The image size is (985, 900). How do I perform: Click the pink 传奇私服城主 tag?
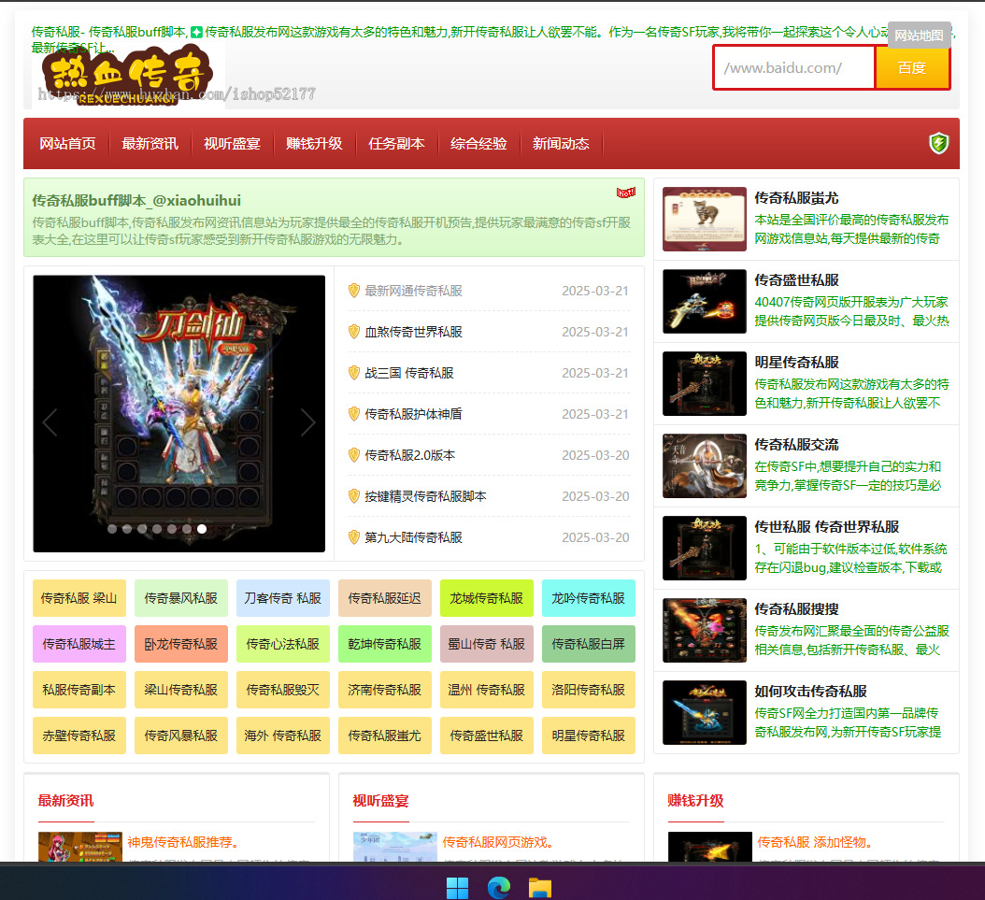79,644
